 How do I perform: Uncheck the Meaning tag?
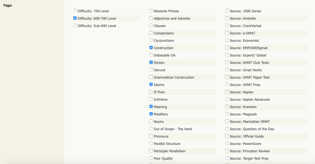click(151, 107)
